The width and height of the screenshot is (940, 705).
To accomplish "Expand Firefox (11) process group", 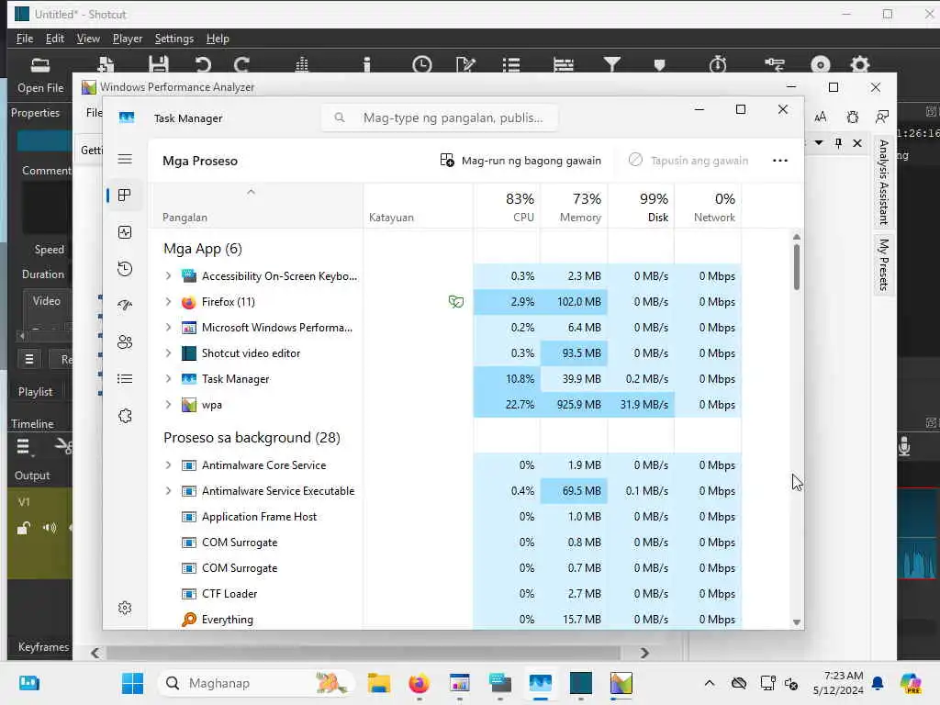I will point(169,301).
